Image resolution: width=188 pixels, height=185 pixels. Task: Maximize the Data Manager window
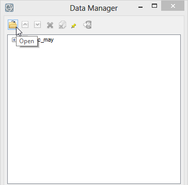154,6
